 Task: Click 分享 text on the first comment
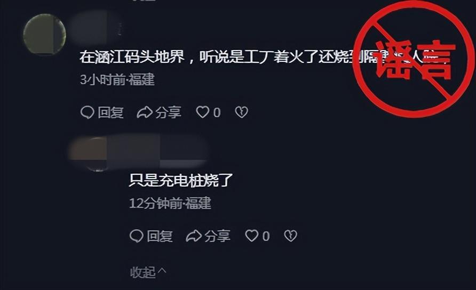tap(169, 112)
